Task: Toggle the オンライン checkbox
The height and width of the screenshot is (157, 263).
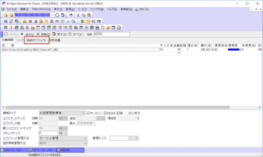Action: (88, 113)
